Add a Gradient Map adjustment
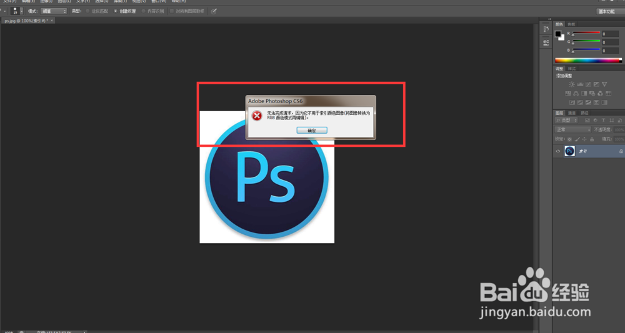 click(x=604, y=102)
